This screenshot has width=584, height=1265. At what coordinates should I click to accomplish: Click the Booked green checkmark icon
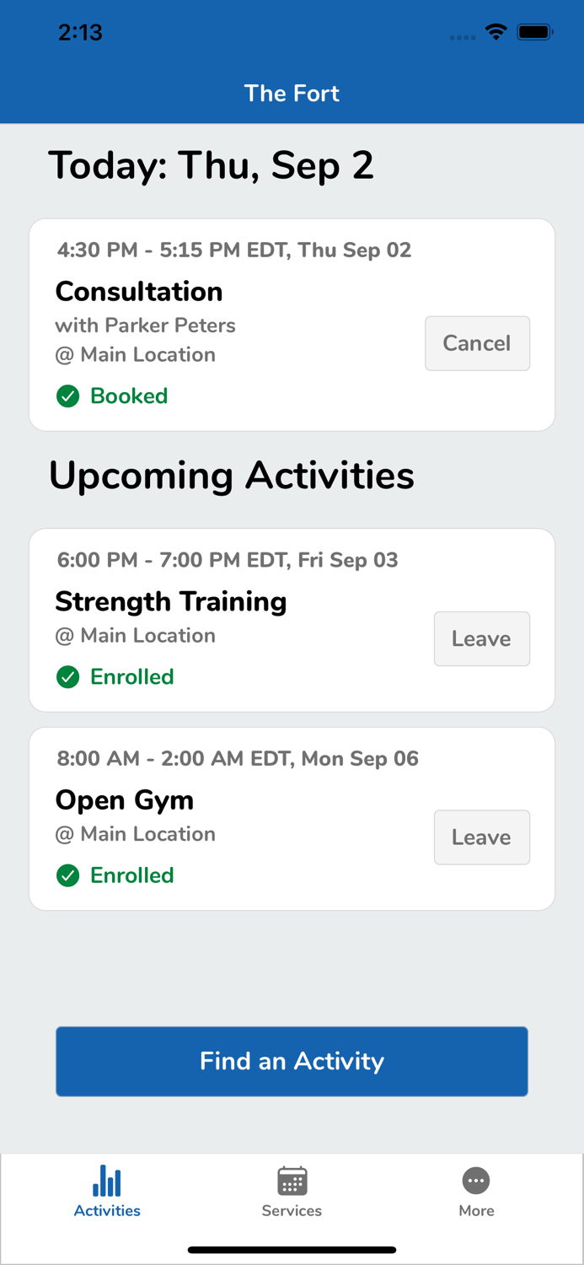tap(67, 396)
